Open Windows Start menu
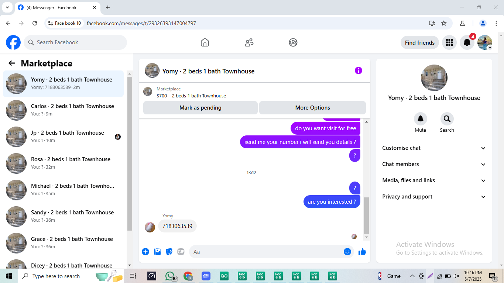 pos(9,276)
